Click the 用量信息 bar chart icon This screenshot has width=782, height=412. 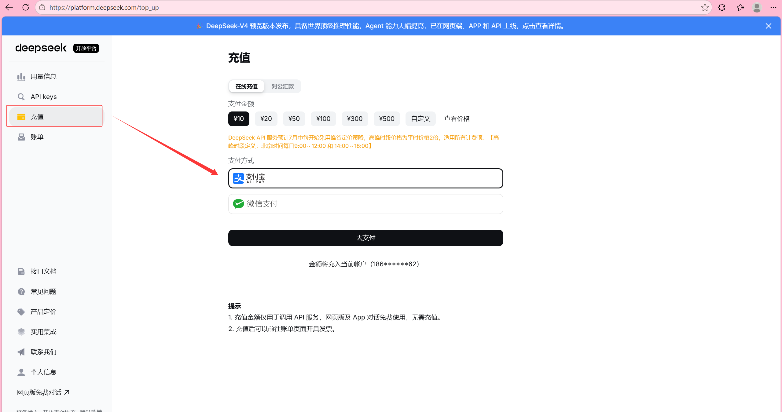pos(21,77)
